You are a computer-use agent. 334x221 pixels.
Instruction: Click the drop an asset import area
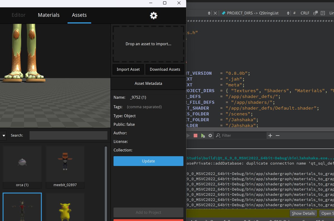(x=148, y=44)
